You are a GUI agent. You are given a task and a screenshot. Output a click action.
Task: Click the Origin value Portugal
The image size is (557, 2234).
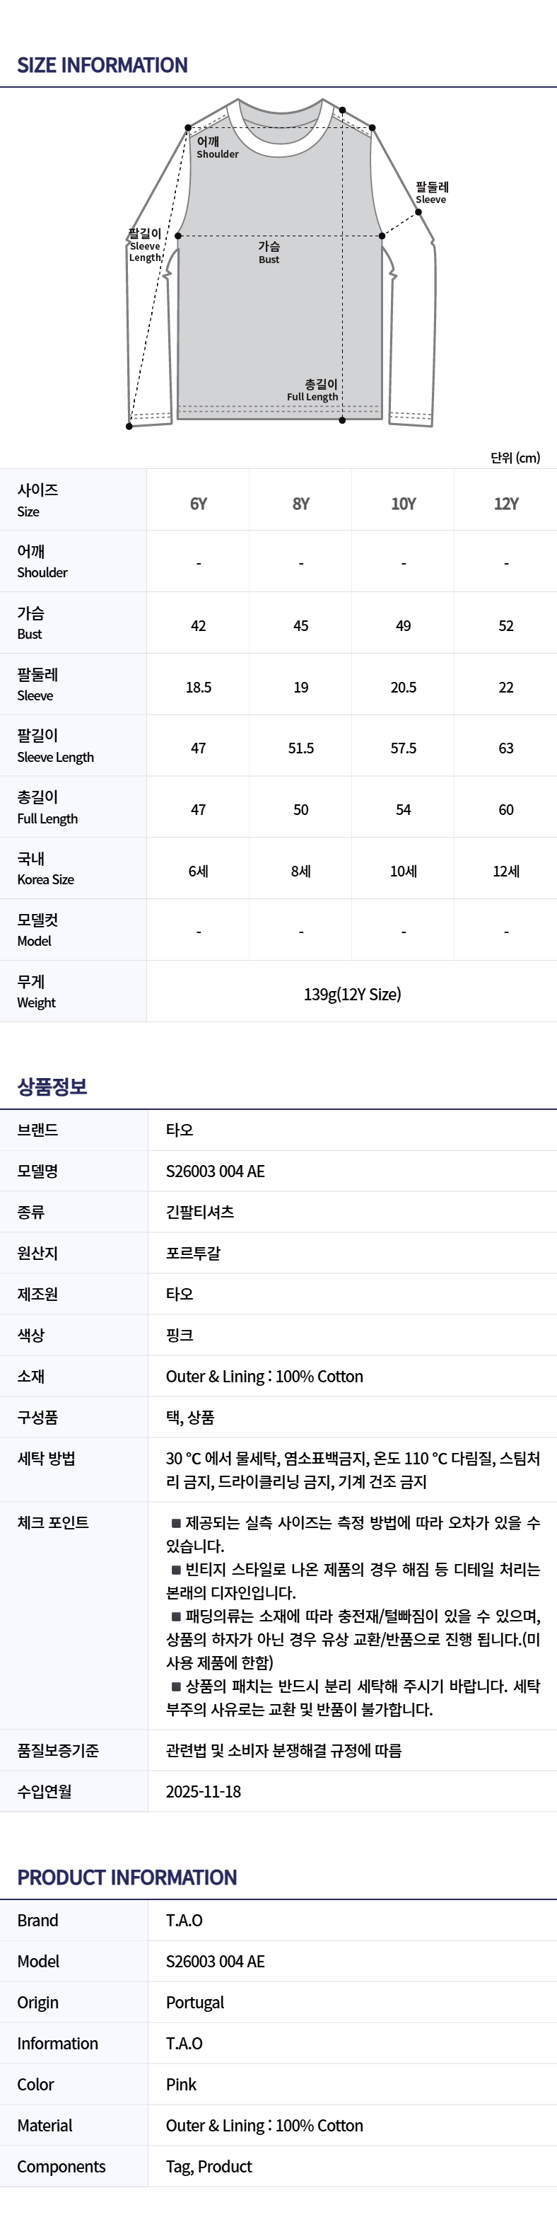pyautogui.click(x=195, y=2003)
